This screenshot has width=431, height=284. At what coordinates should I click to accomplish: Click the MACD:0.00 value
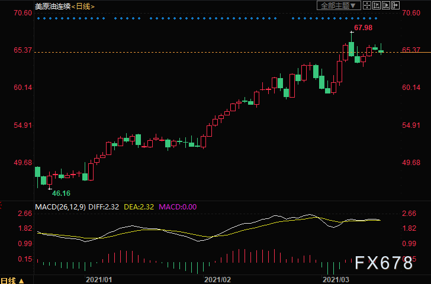(178, 207)
